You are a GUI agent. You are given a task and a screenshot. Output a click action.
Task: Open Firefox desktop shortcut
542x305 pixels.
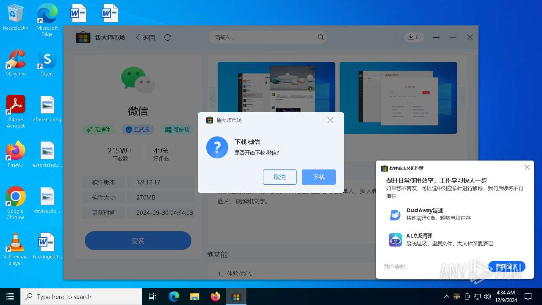pos(16,155)
